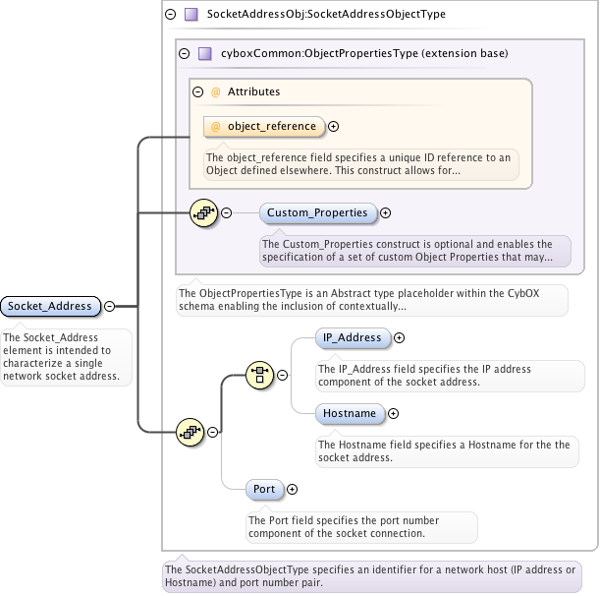Screen dimensions: 600x596
Task: Click the @ icon next to Attributes heading
Action: [215, 91]
